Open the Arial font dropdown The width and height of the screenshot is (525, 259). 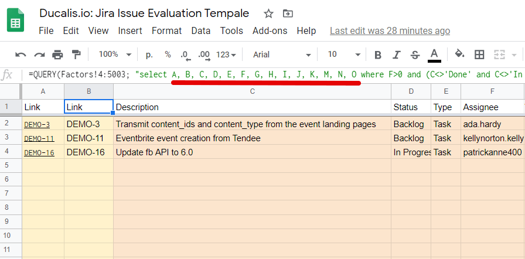tap(282, 54)
